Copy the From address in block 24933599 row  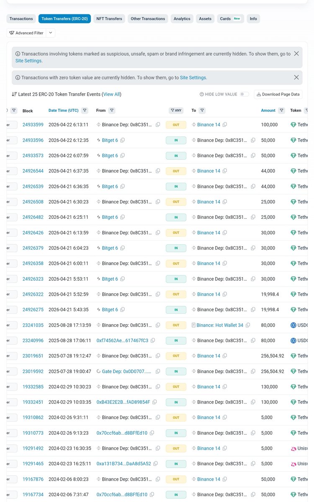click(x=158, y=125)
